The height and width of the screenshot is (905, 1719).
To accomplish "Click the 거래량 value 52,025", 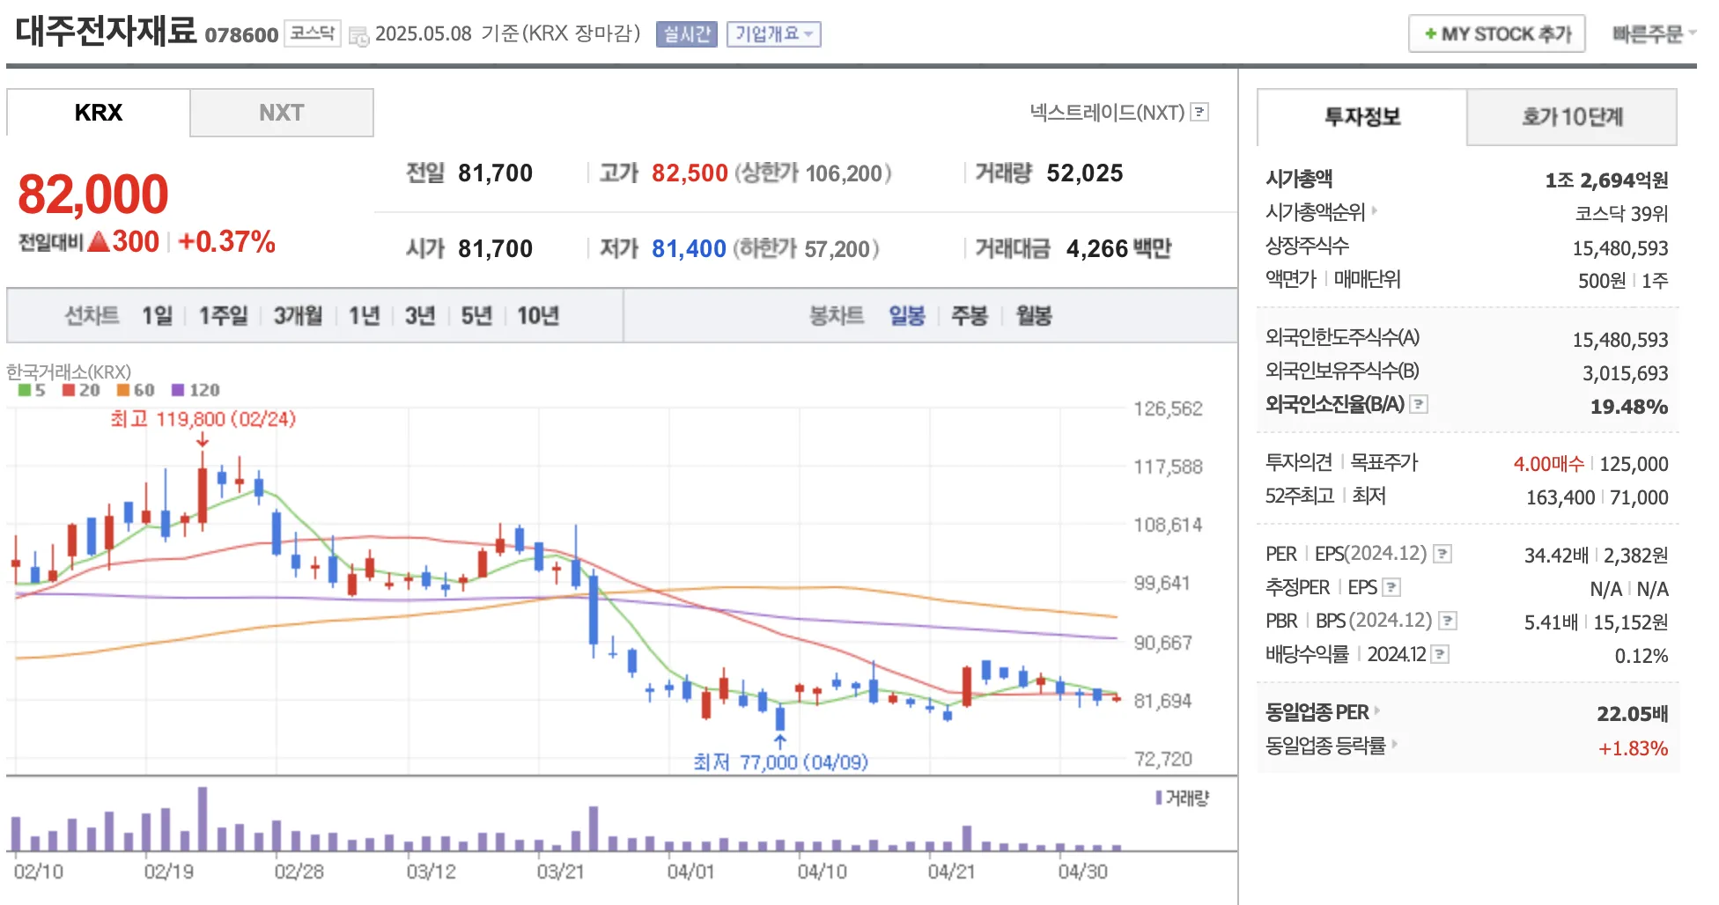I will [x=1085, y=173].
